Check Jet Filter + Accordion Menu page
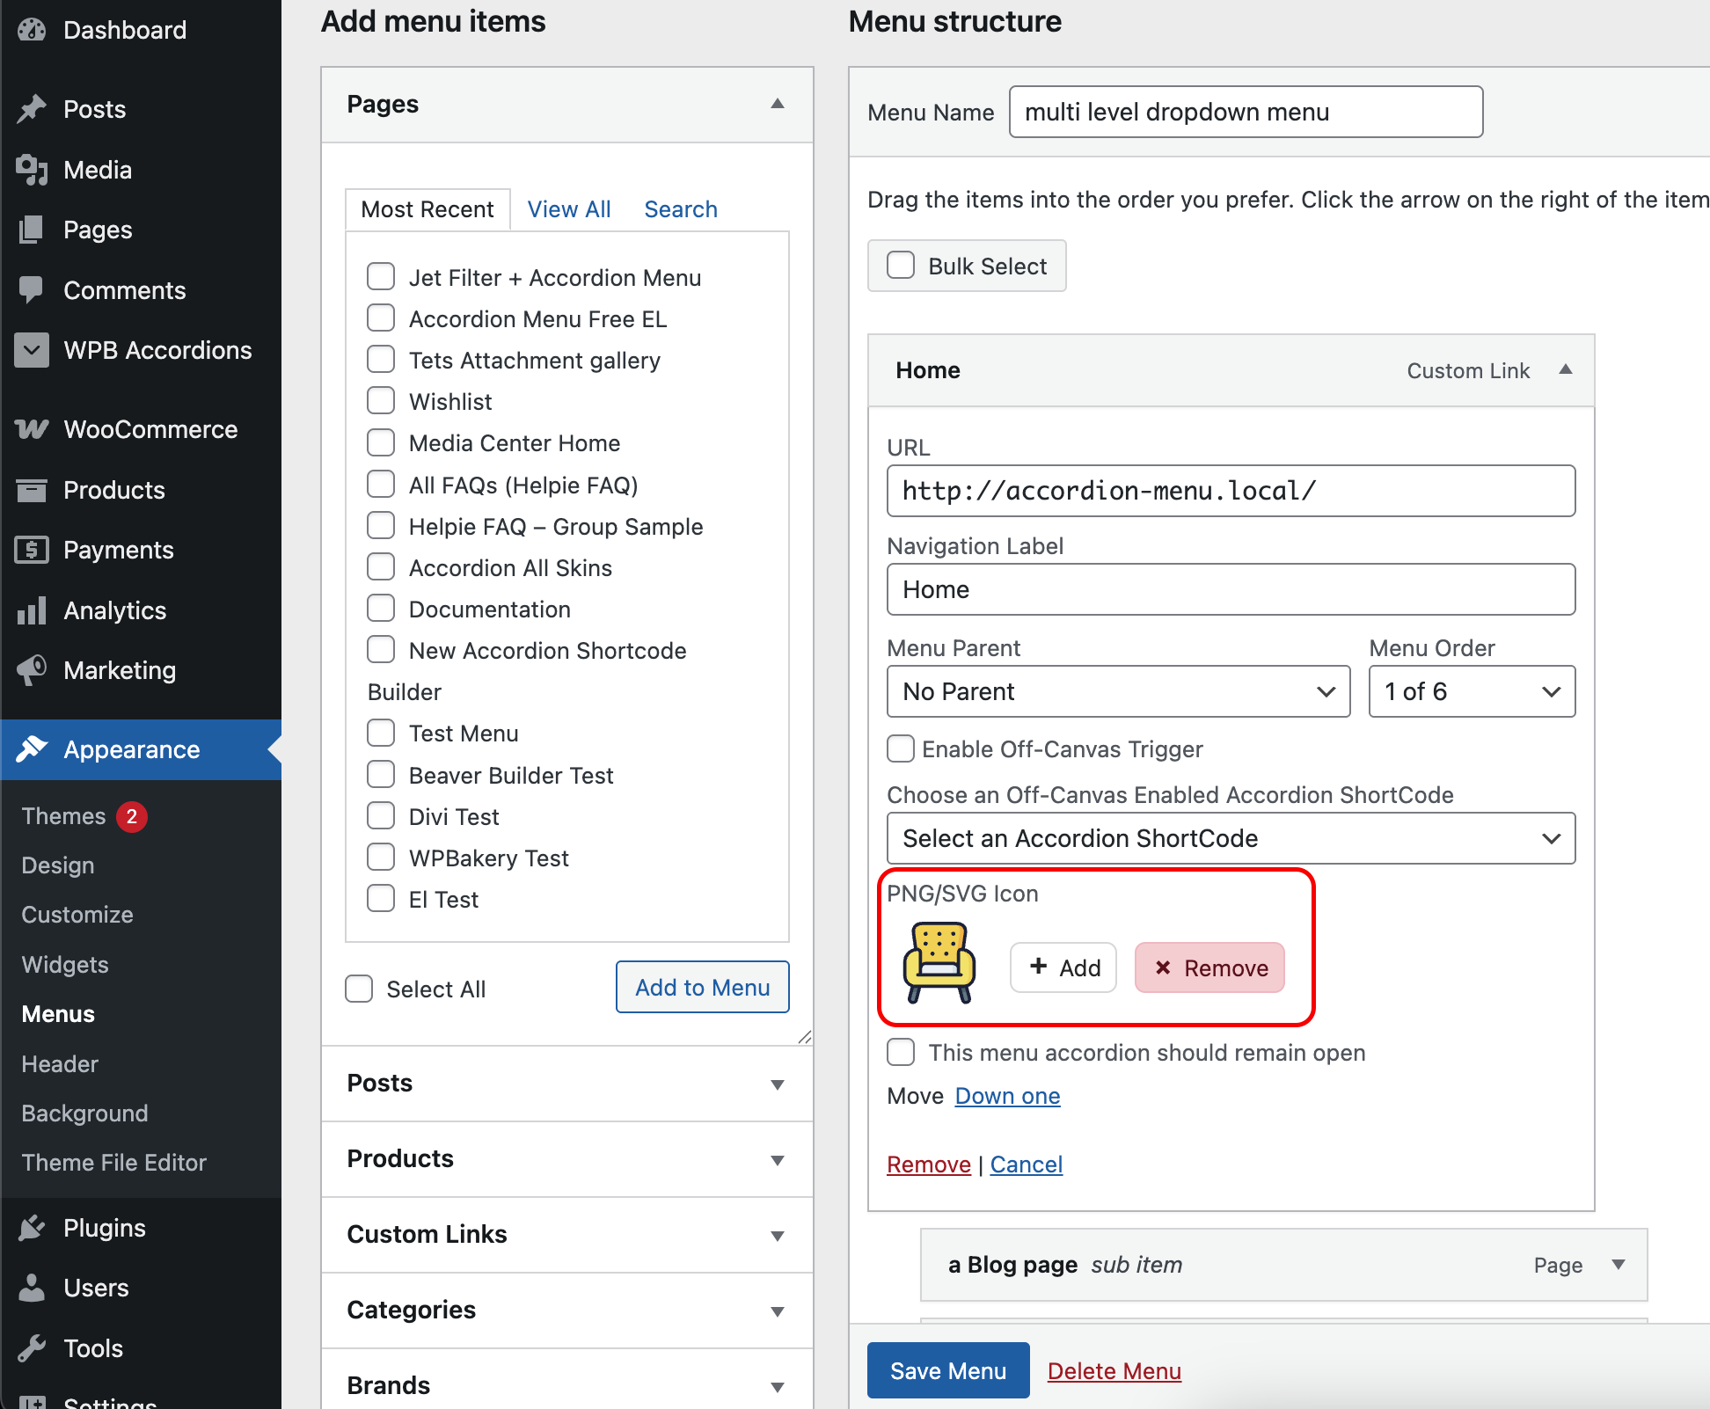1710x1409 pixels. [x=381, y=276]
